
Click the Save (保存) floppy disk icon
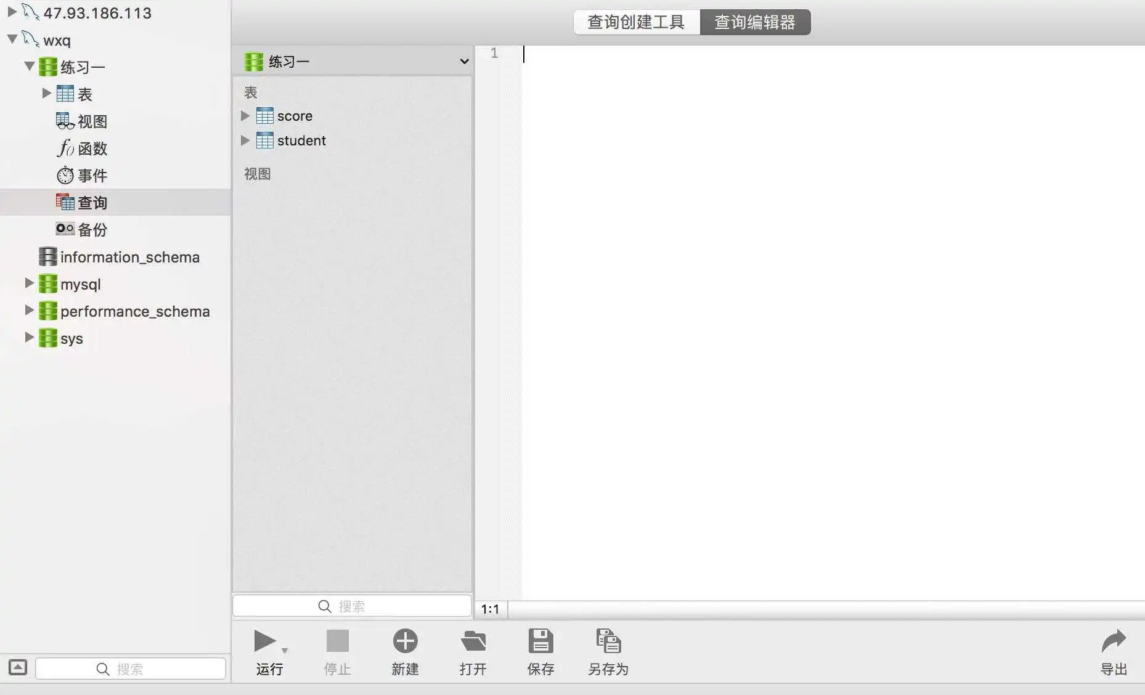540,641
